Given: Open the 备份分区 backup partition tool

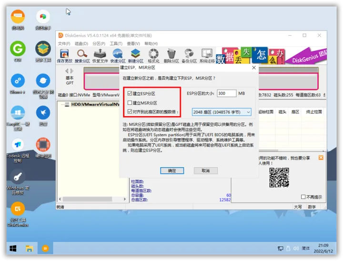Looking at the screenshot, I should 189,56.
